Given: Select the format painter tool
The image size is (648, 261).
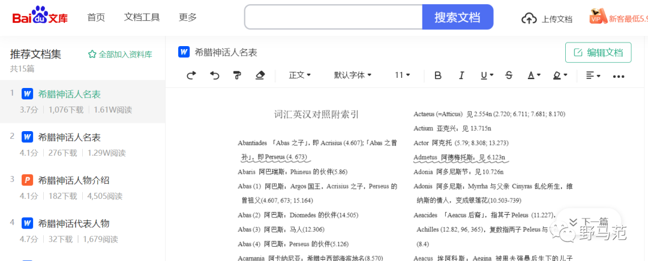Looking at the screenshot, I should [237, 75].
